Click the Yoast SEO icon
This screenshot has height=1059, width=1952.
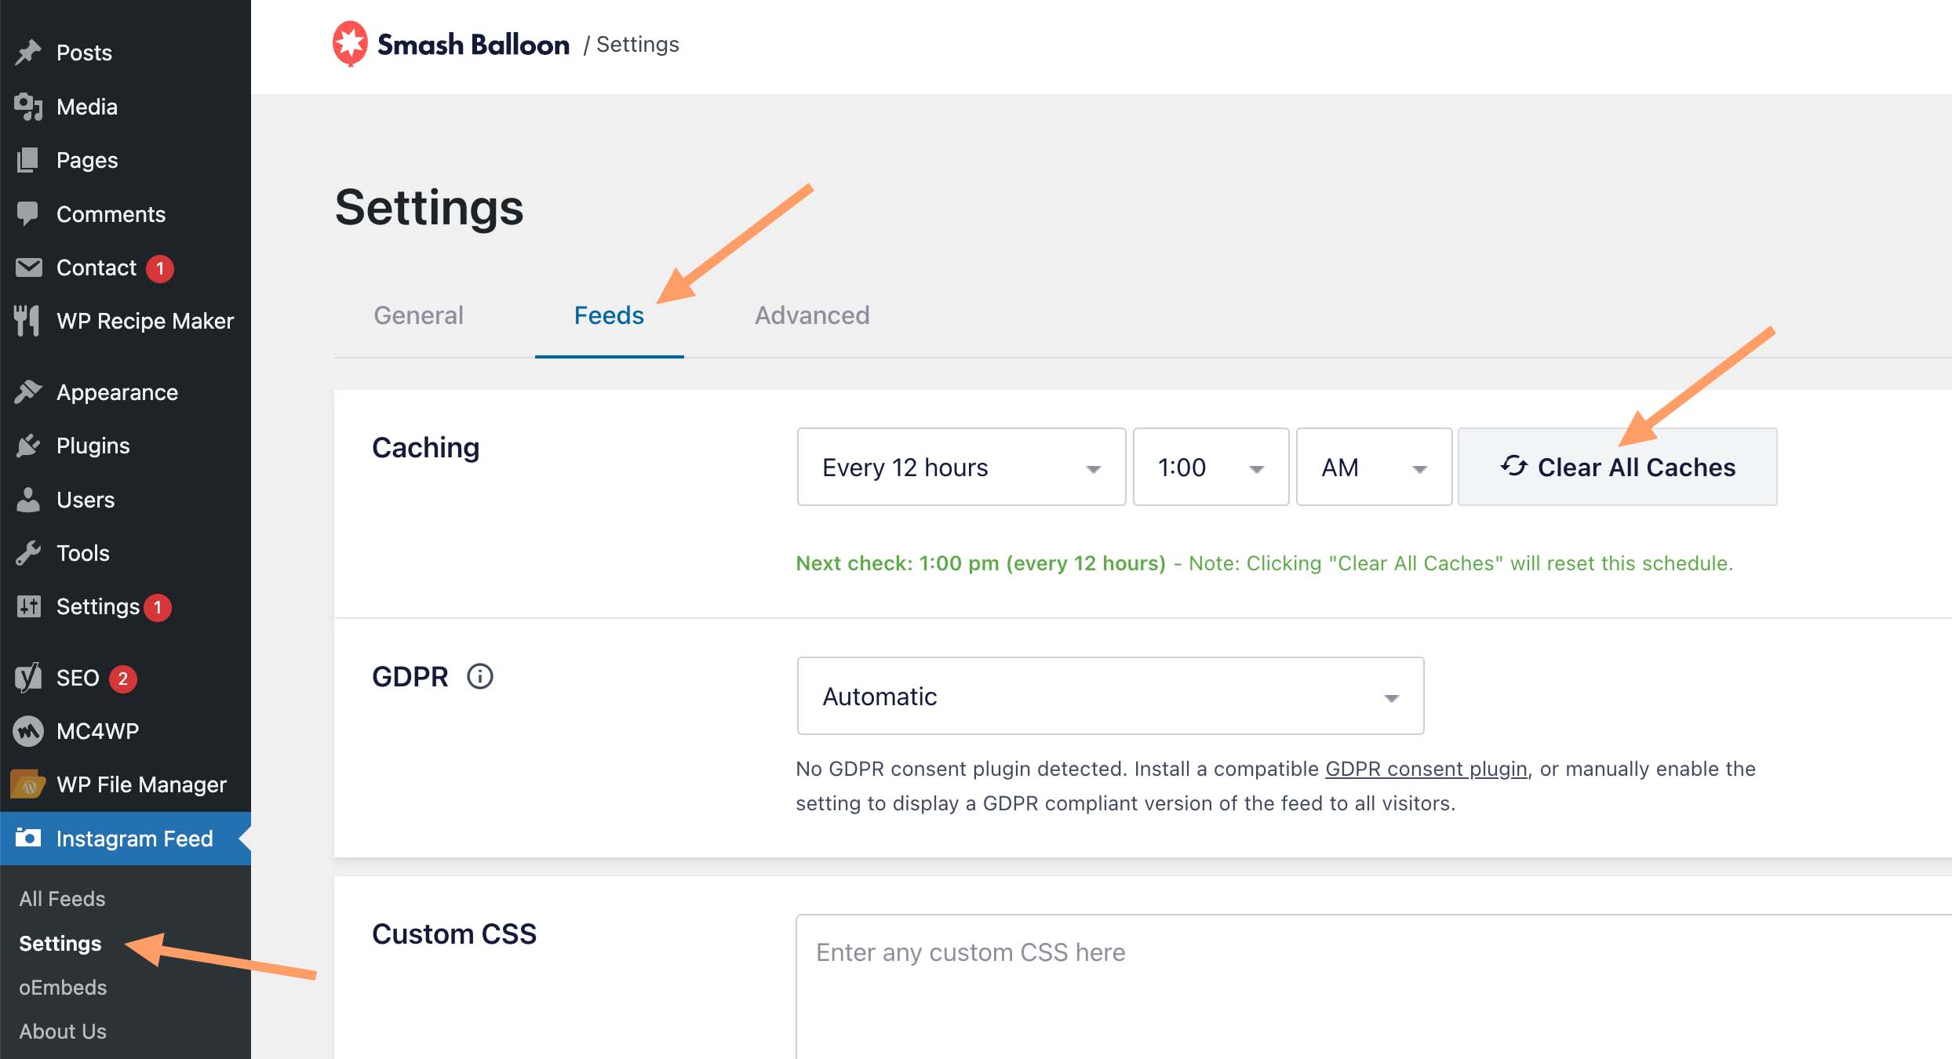pyautogui.click(x=28, y=678)
